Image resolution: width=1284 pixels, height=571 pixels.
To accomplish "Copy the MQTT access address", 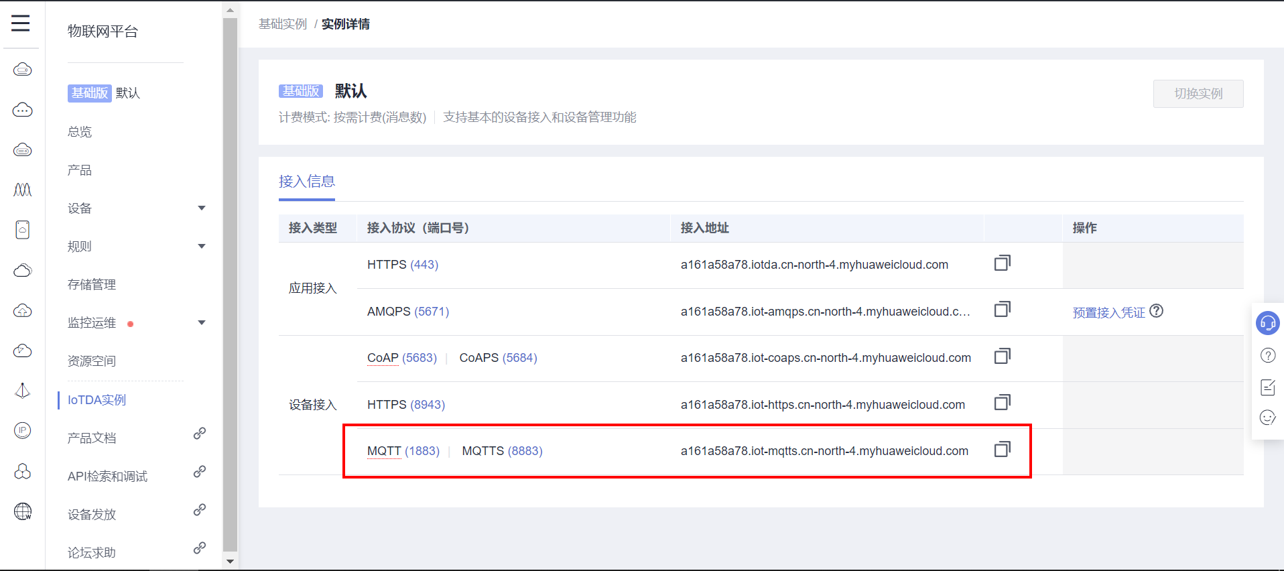I will tap(1003, 449).
